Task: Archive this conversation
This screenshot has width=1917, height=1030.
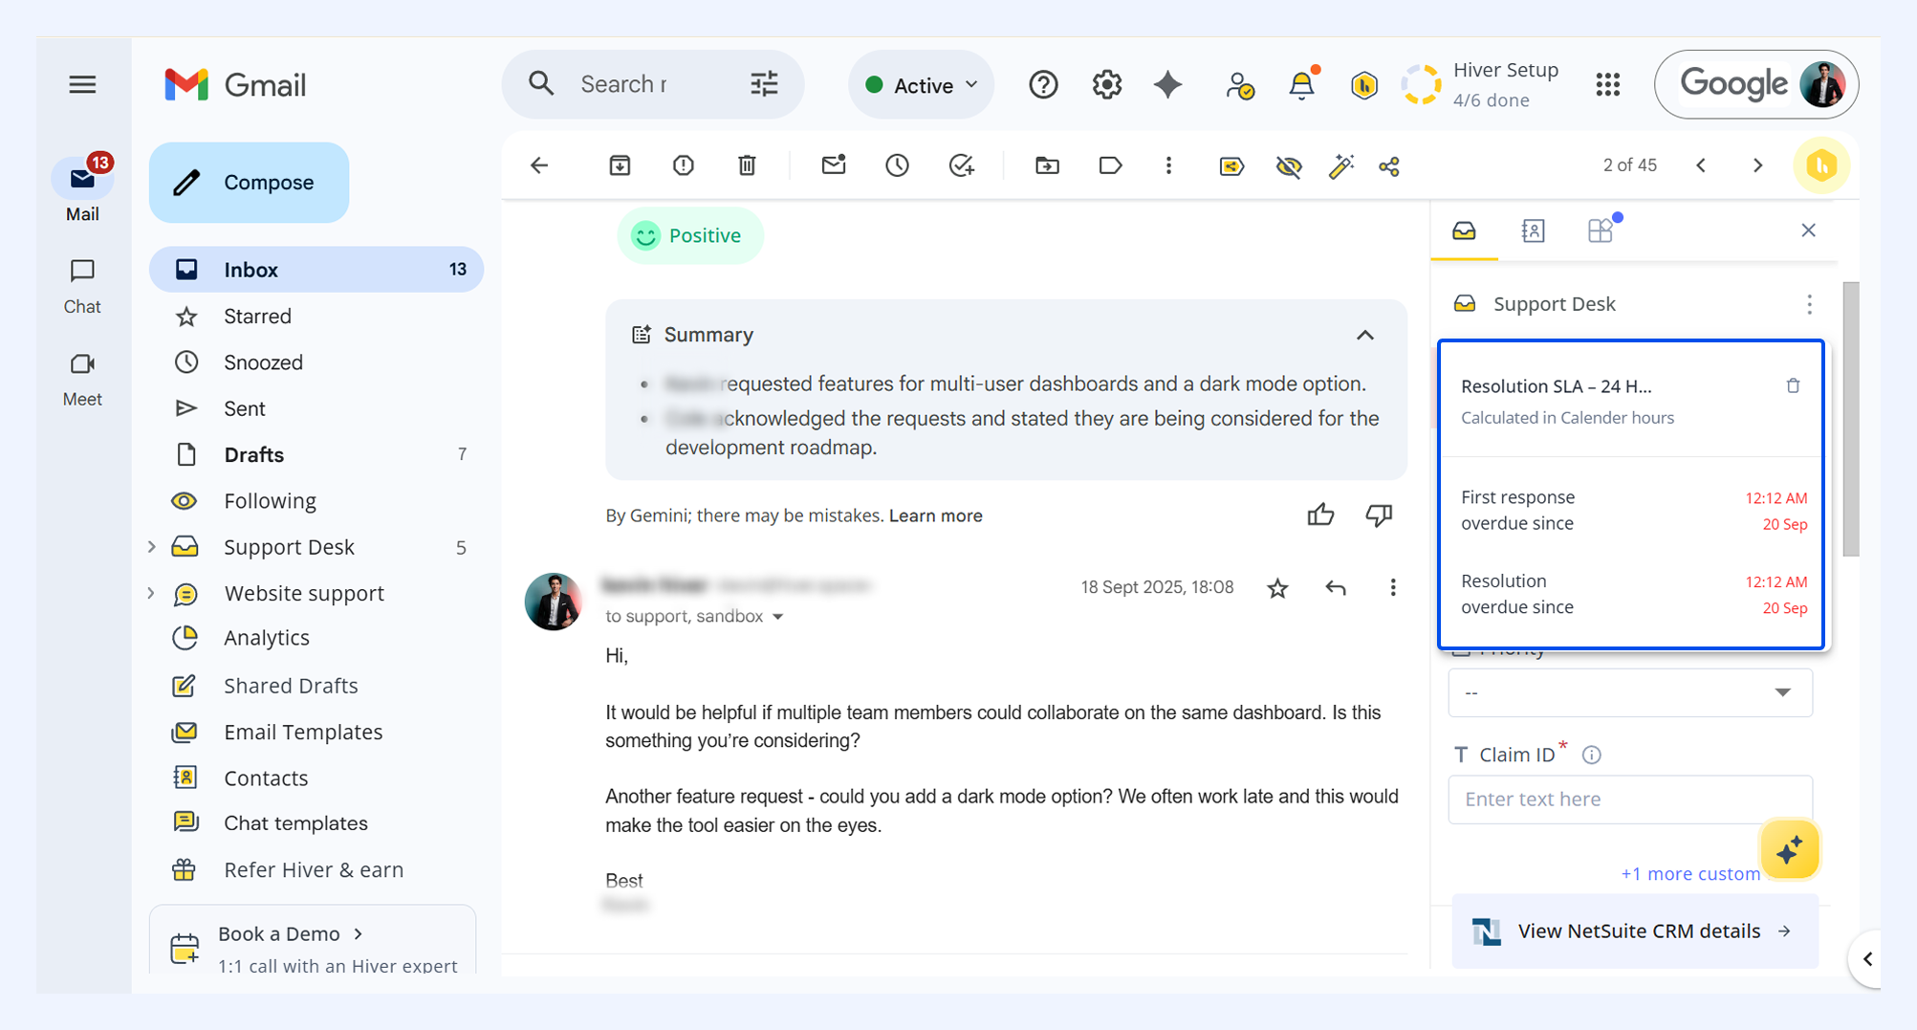Action: 620,165
